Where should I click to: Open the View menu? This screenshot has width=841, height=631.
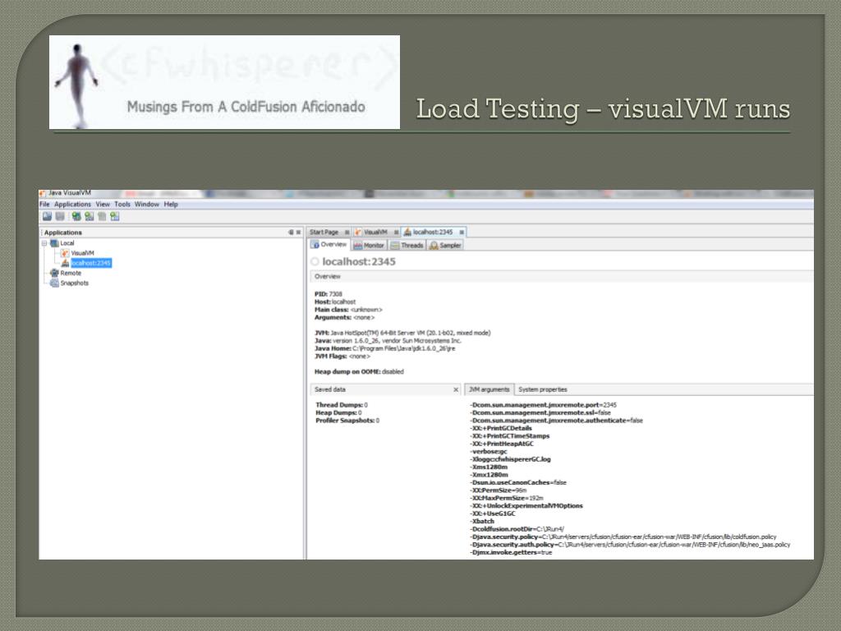tap(103, 205)
